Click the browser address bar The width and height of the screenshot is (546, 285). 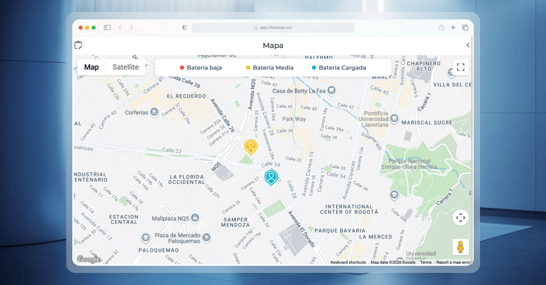tap(273, 28)
